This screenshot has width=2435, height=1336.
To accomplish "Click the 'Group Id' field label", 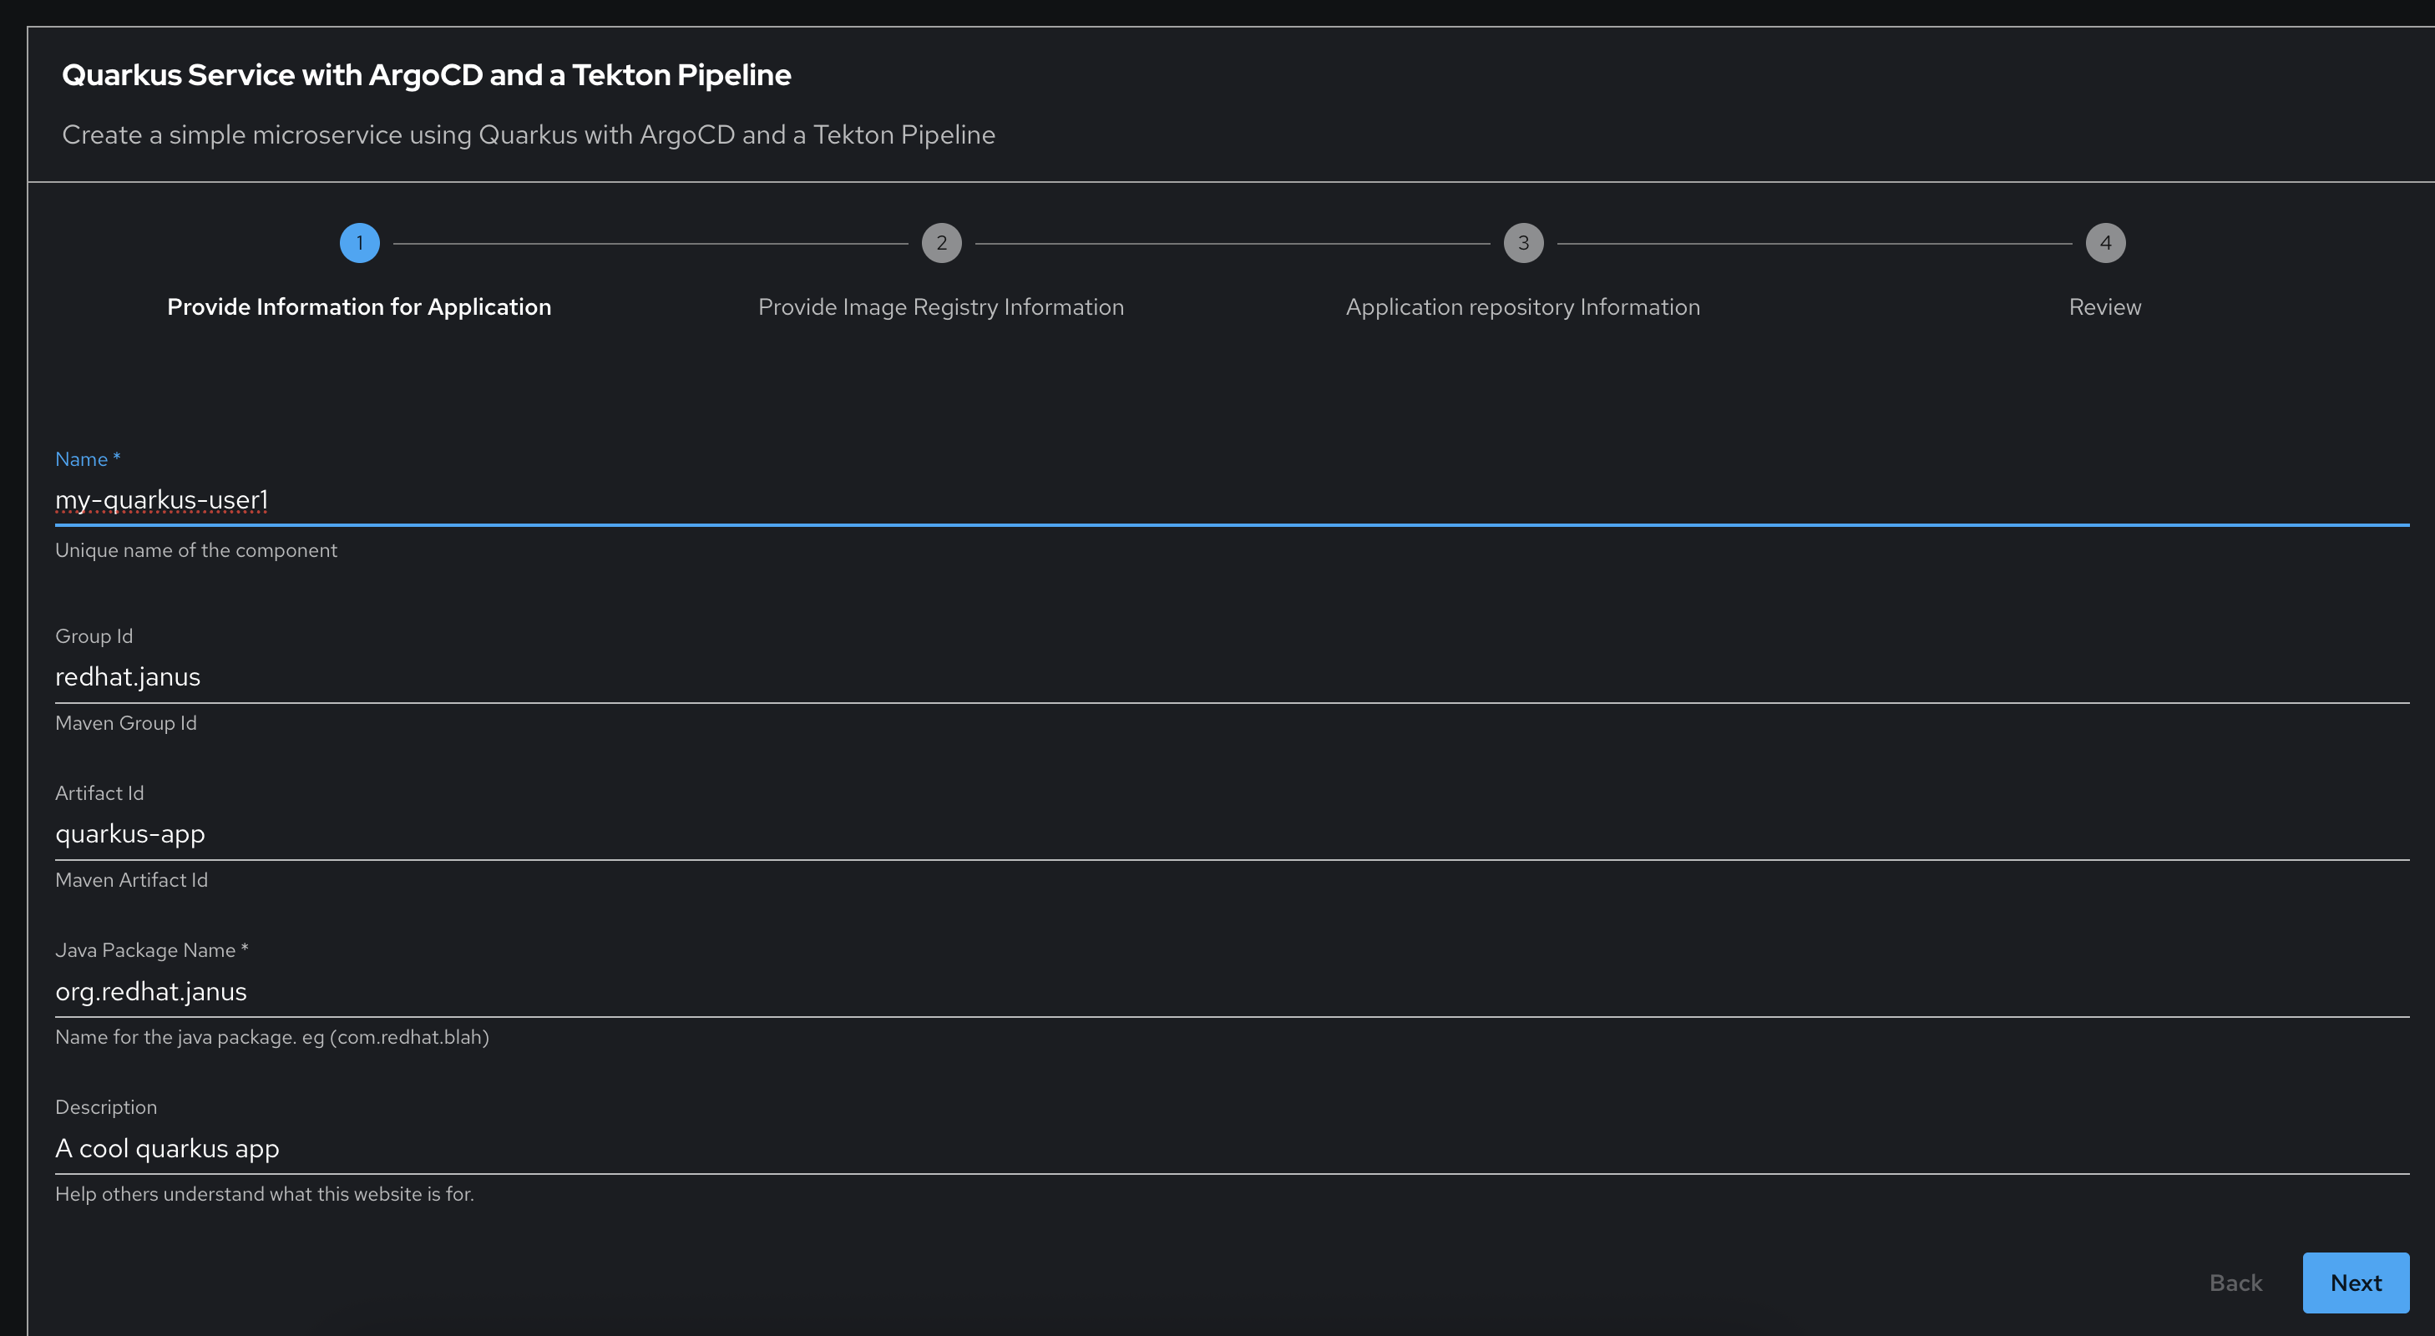I will [x=94, y=636].
